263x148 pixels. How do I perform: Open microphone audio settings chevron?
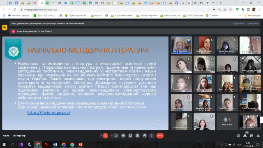[101, 136]
